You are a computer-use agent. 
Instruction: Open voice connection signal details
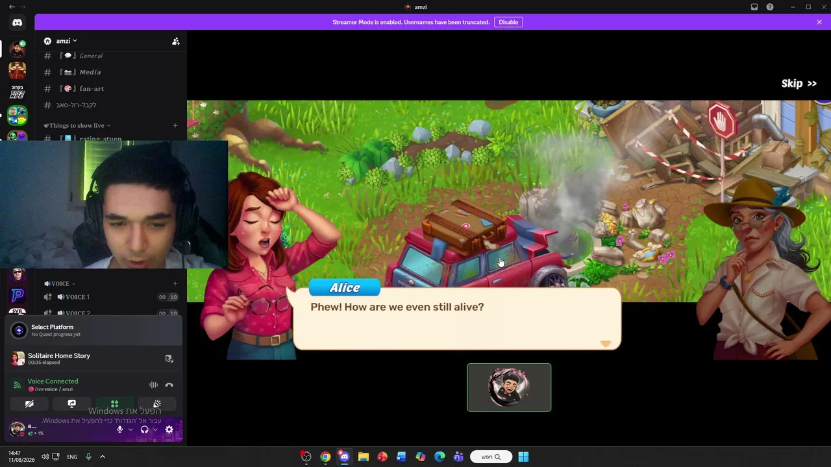point(18,385)
